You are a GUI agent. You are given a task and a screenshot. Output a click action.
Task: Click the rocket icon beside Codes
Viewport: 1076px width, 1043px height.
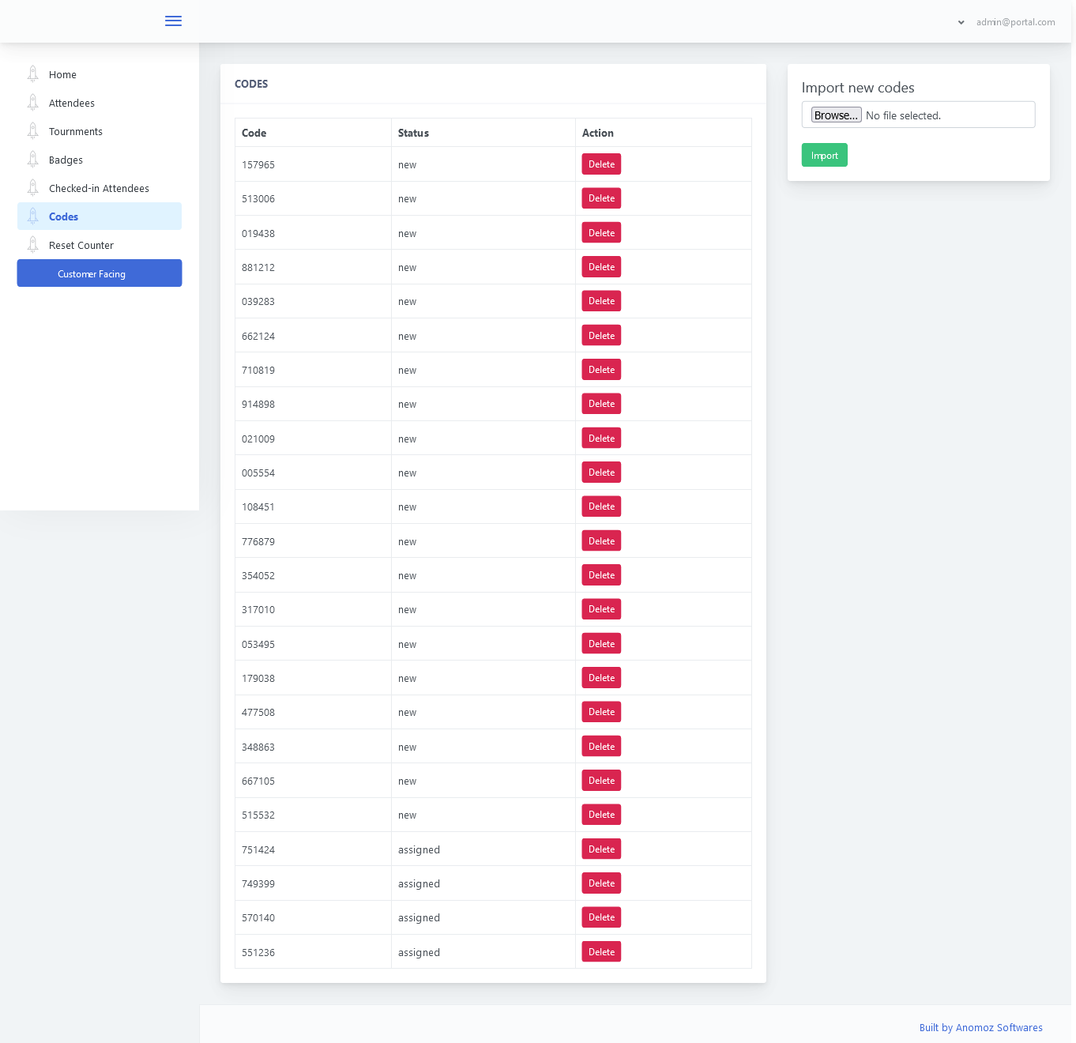point(33,217)
